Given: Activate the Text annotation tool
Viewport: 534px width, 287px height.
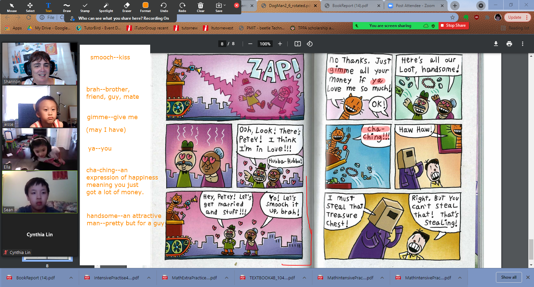Looking at the screenshot, I should pyautogui.click(x=48, y=7).
